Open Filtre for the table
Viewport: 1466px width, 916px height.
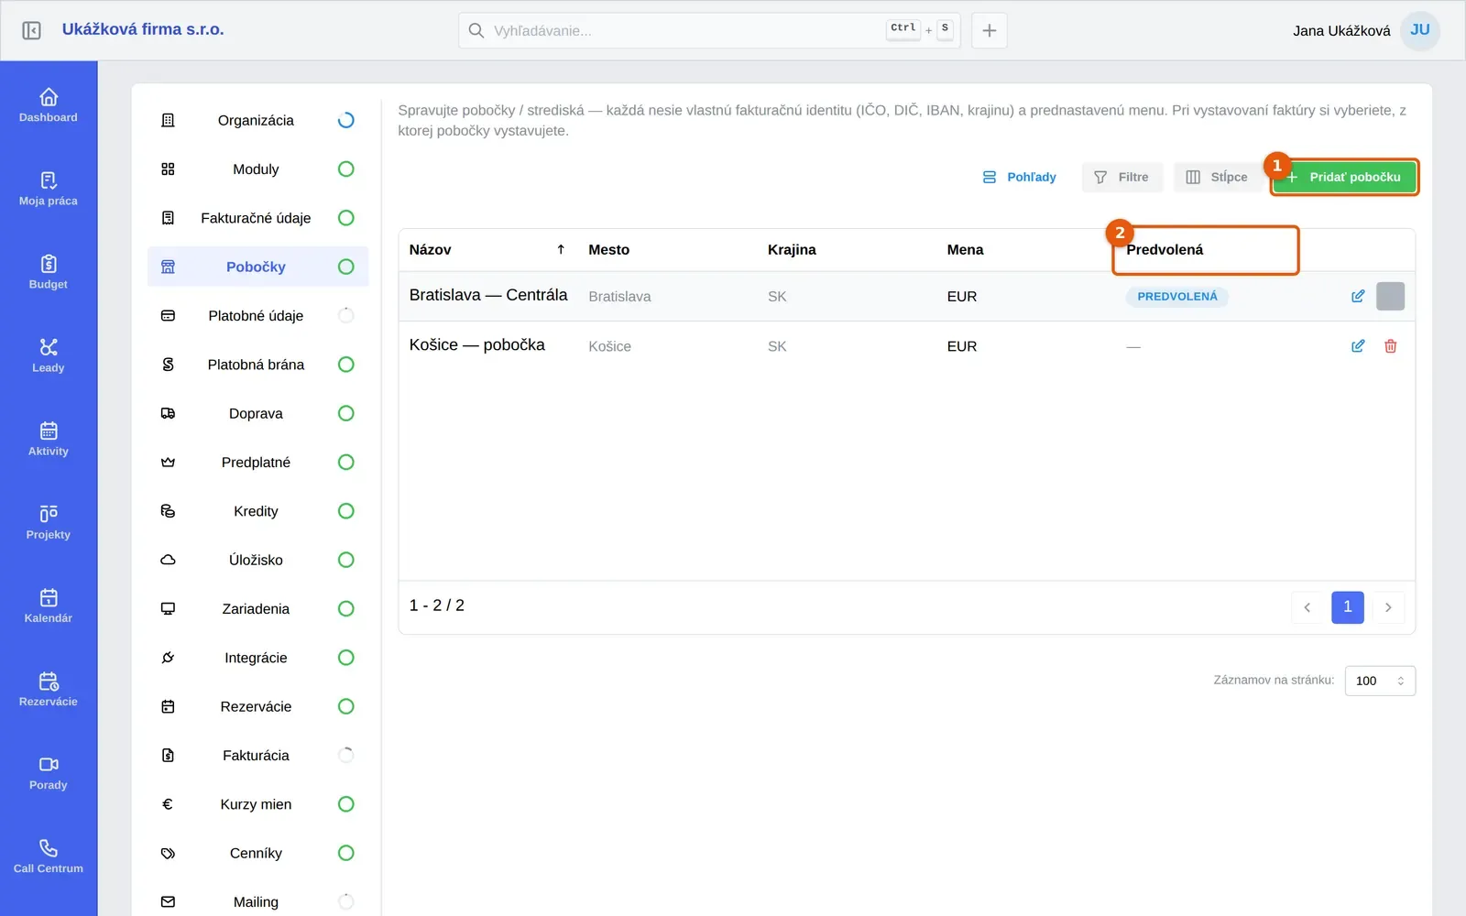point(1121,177)
